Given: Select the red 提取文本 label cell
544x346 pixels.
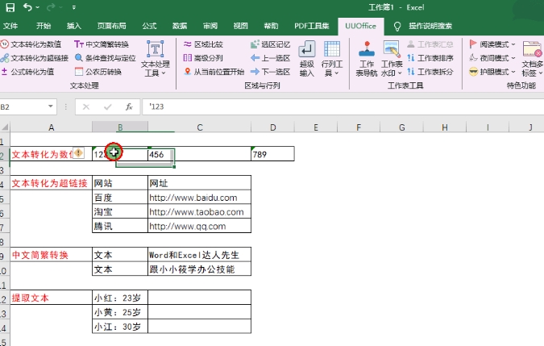Looking at the screenshot, I should point(51,298).
